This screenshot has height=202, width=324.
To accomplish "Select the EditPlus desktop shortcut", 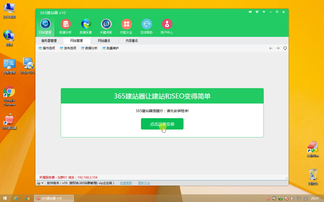I will point(313,149).
